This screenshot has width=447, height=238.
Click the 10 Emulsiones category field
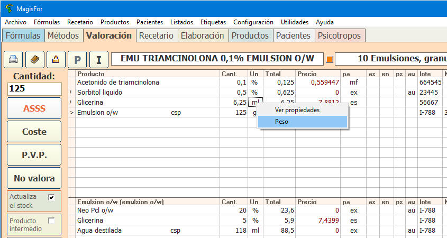[391, 59]
